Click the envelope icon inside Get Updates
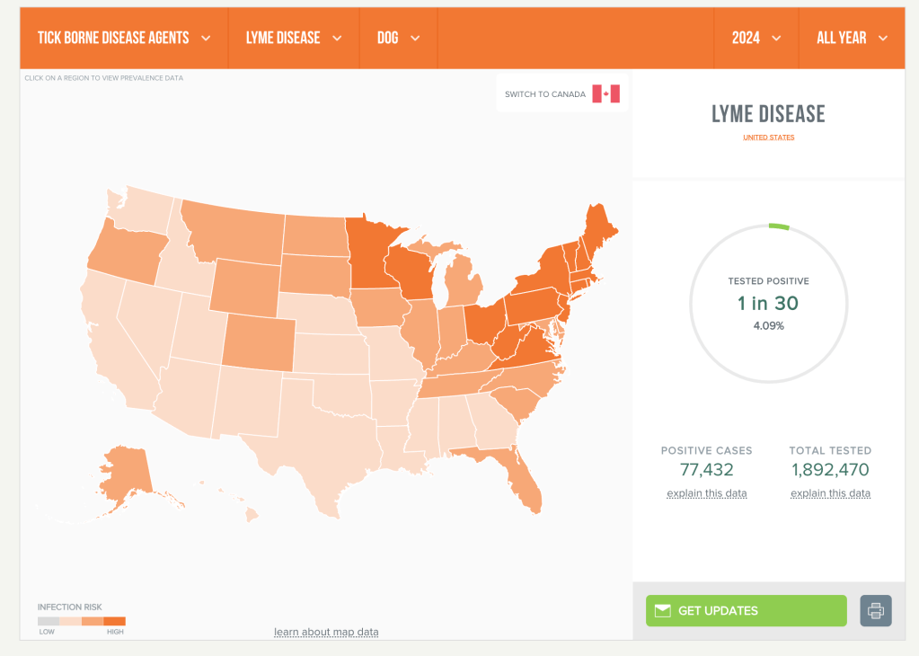The width and height of the screenshot is (919, 656). click(x=662, y=610)
